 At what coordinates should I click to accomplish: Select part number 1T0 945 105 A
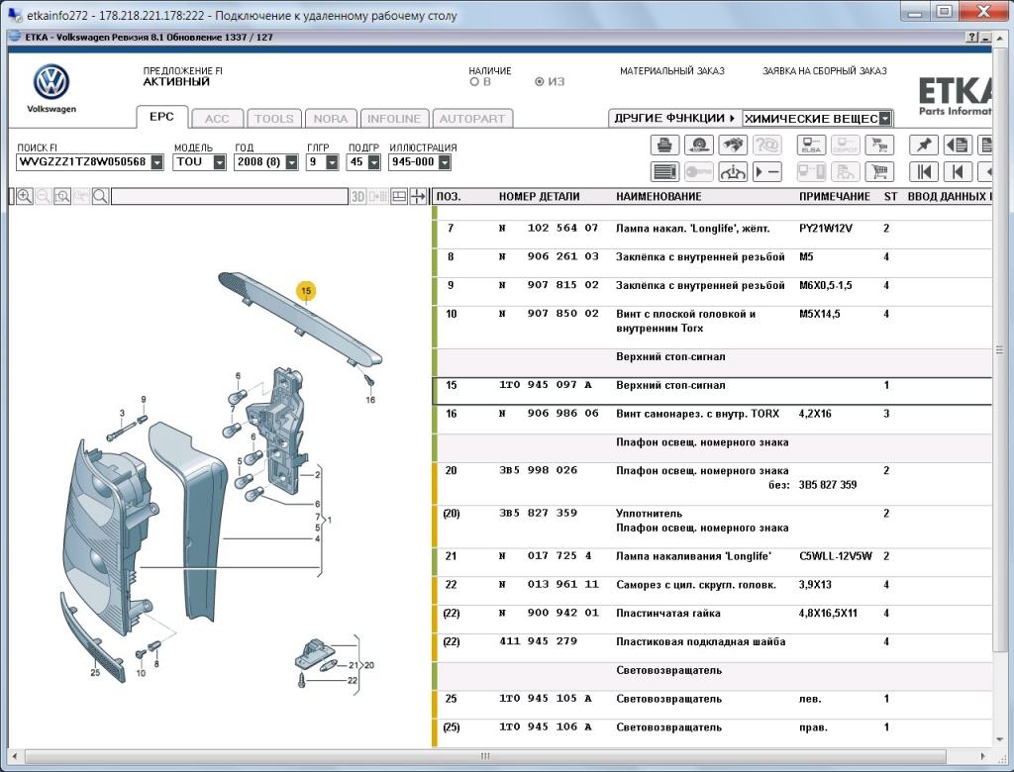546,699
